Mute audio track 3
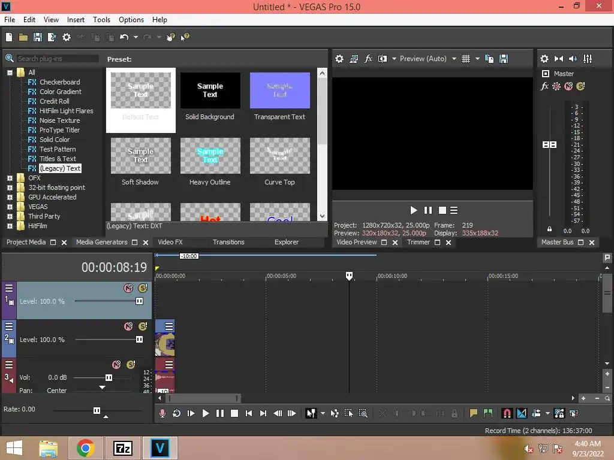This screenshot has width=614, height=460. pos(116,365)
